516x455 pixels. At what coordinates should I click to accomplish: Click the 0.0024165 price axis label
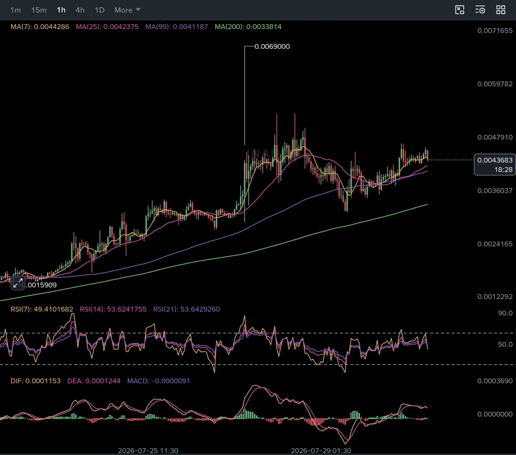tap(495, 244)
